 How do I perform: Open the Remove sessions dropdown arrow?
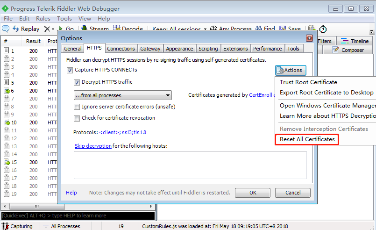[53, 29]
